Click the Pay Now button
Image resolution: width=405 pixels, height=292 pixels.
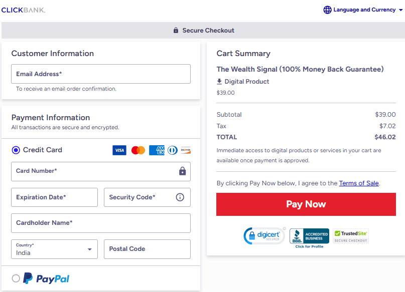tap(306, 204)
